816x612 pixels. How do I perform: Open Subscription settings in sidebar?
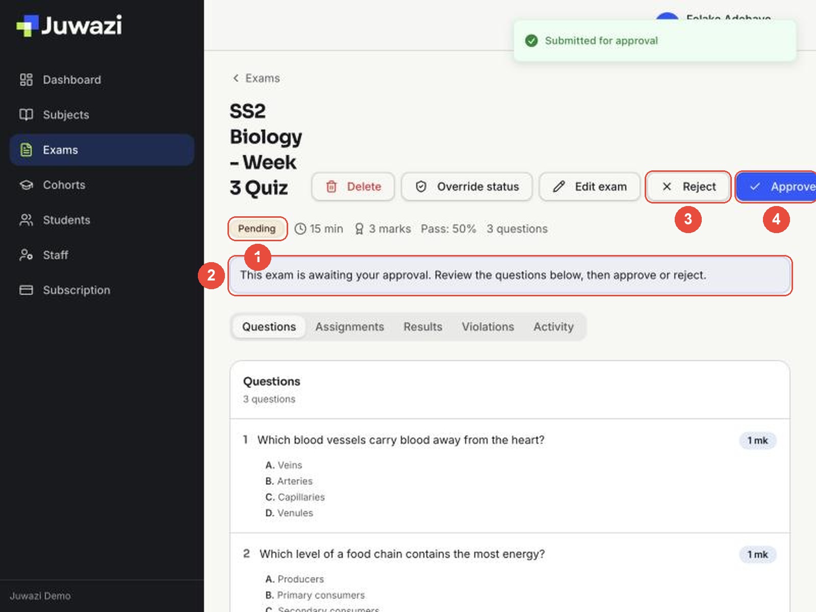(102, 290)
